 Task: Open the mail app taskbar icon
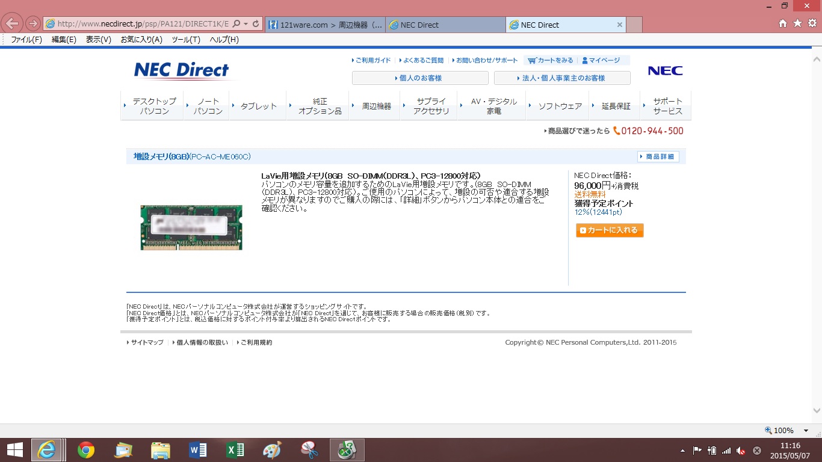pos(123,450)
